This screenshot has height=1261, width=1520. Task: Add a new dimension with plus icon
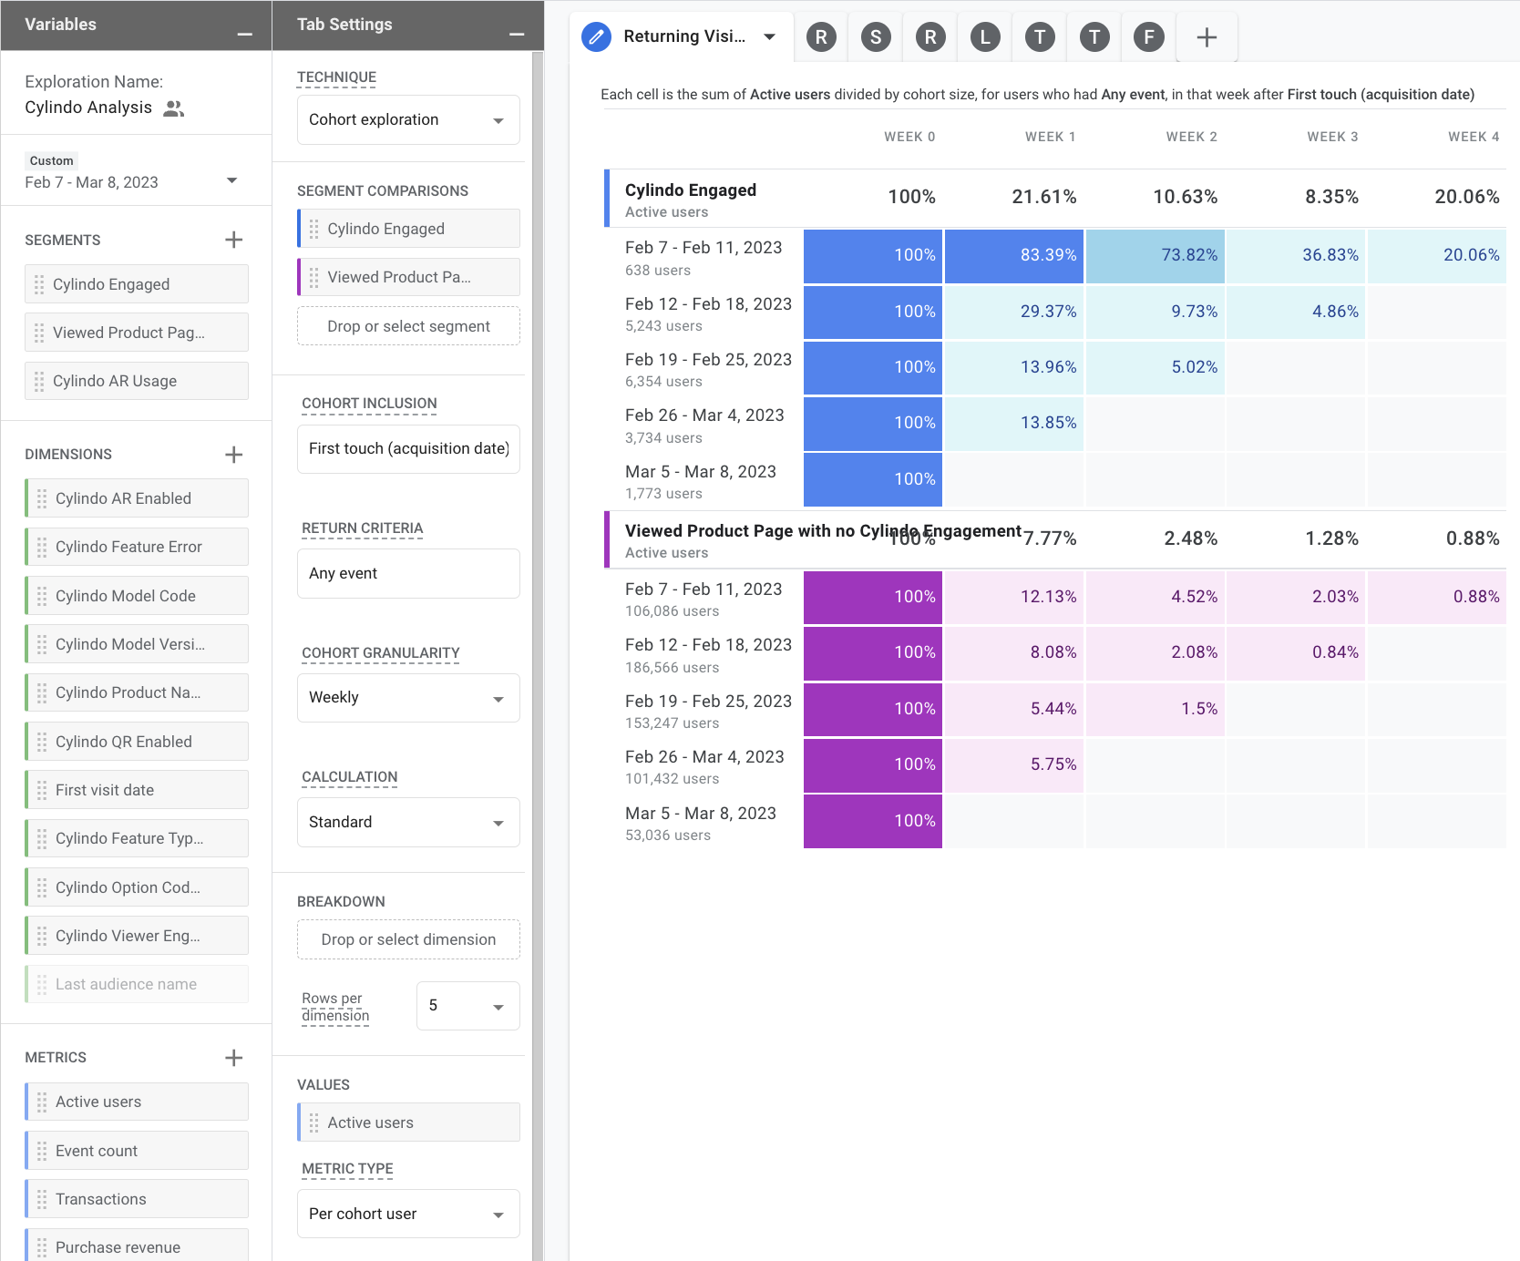(233, 455)
